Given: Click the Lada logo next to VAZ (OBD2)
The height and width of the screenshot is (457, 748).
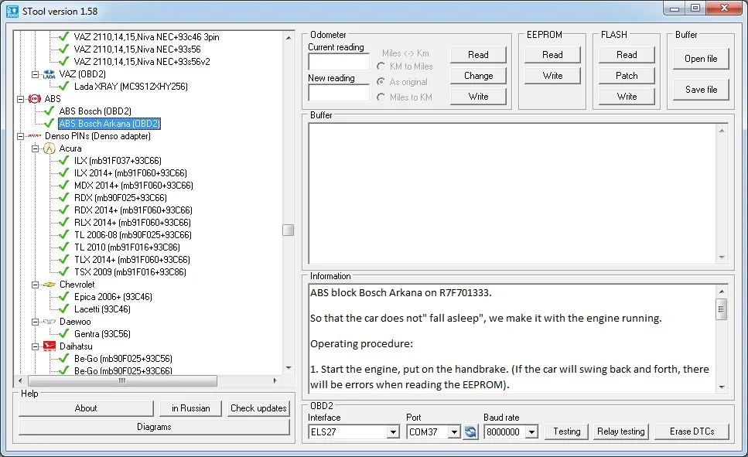Looking at the screenshot, I should tap(50, 74).
